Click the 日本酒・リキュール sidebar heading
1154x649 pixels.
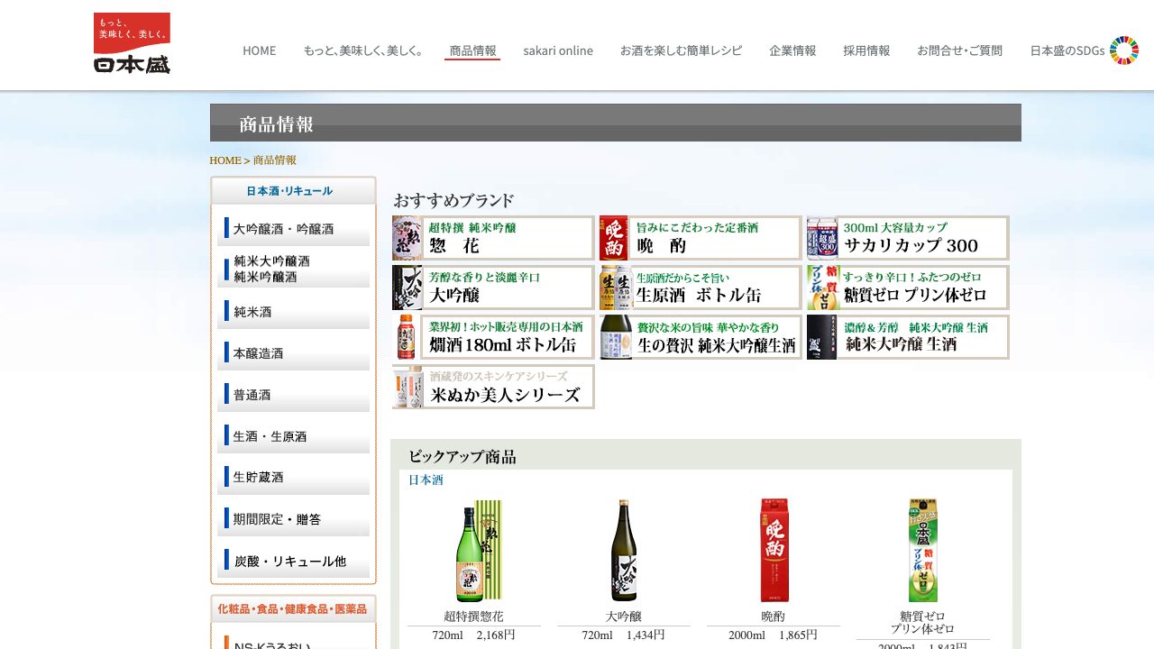coord(293,191)
